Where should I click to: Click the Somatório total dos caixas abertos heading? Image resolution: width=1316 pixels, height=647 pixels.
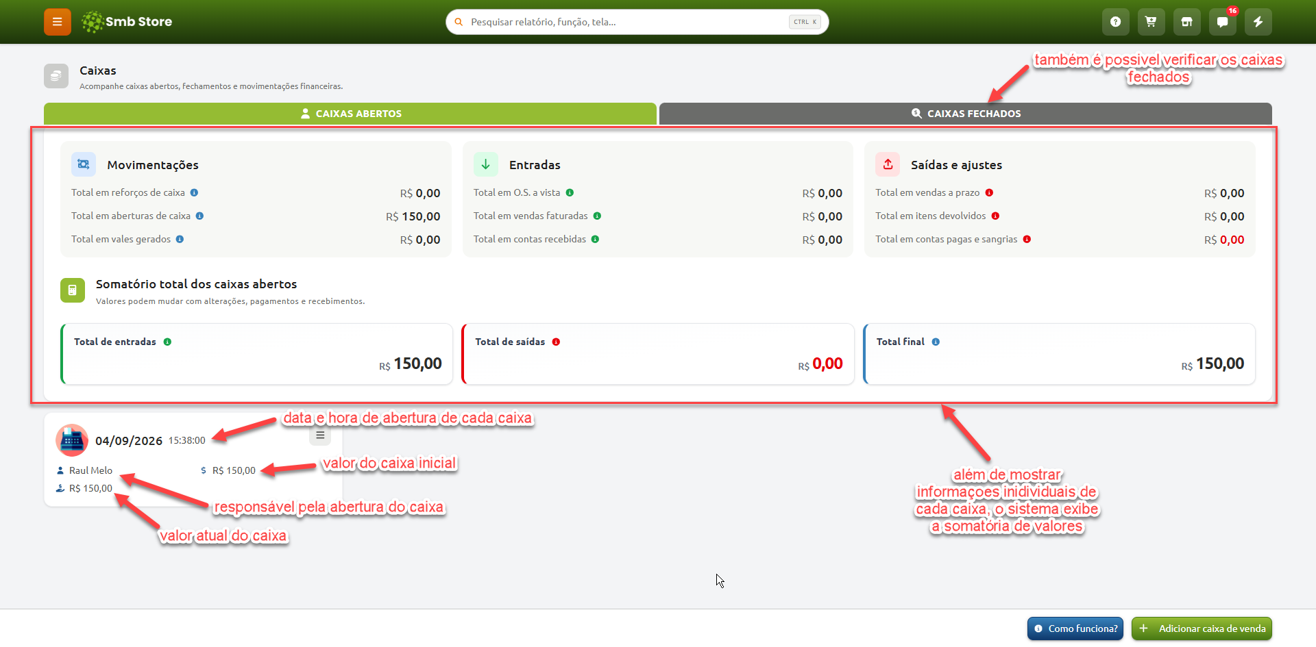(x=197, y=284)
